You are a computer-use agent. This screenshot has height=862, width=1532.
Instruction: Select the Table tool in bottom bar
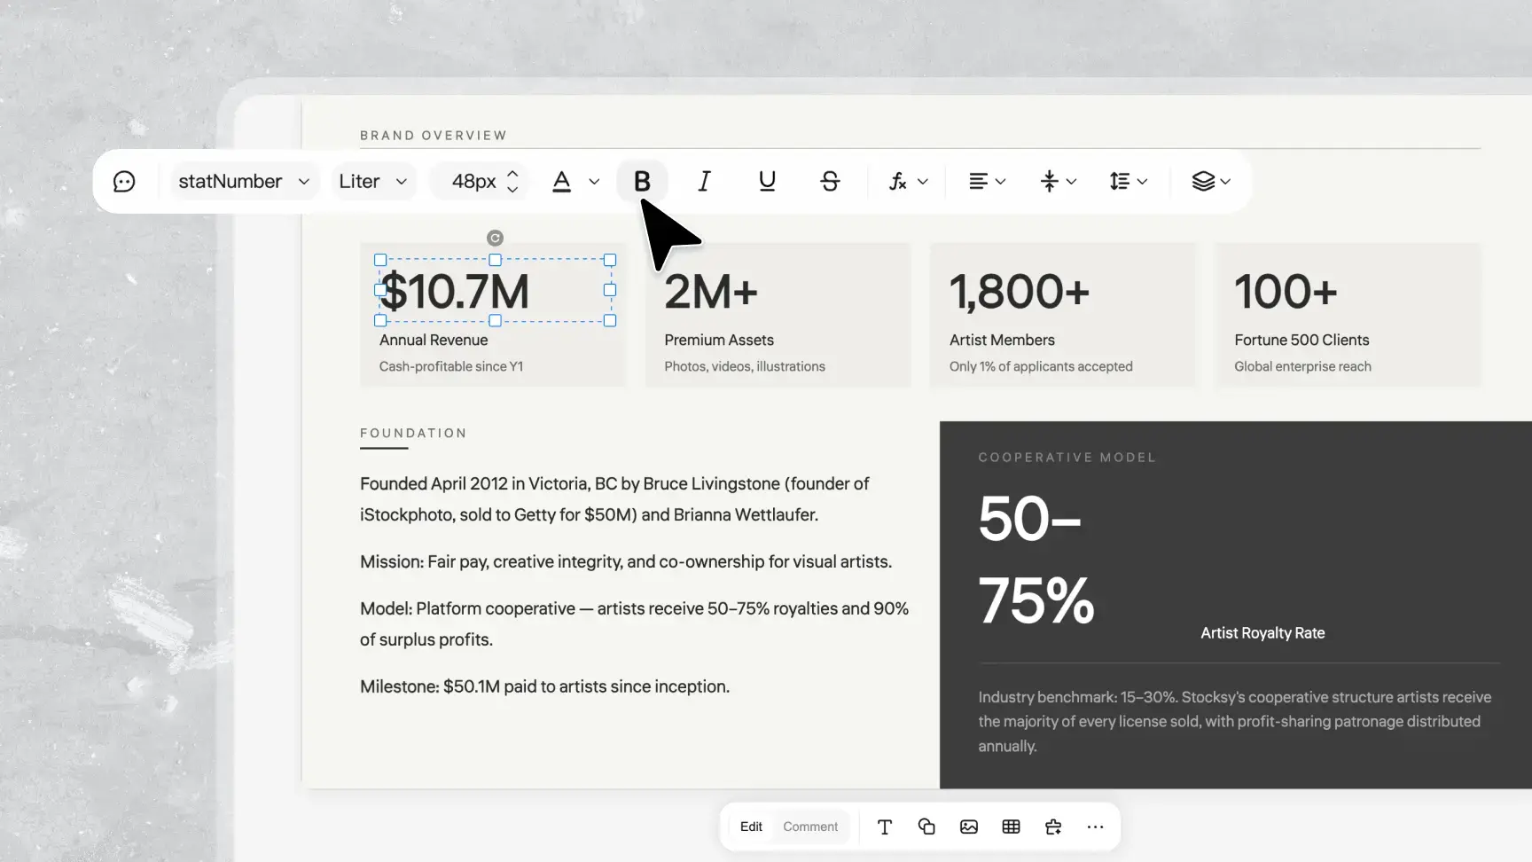1011,827
